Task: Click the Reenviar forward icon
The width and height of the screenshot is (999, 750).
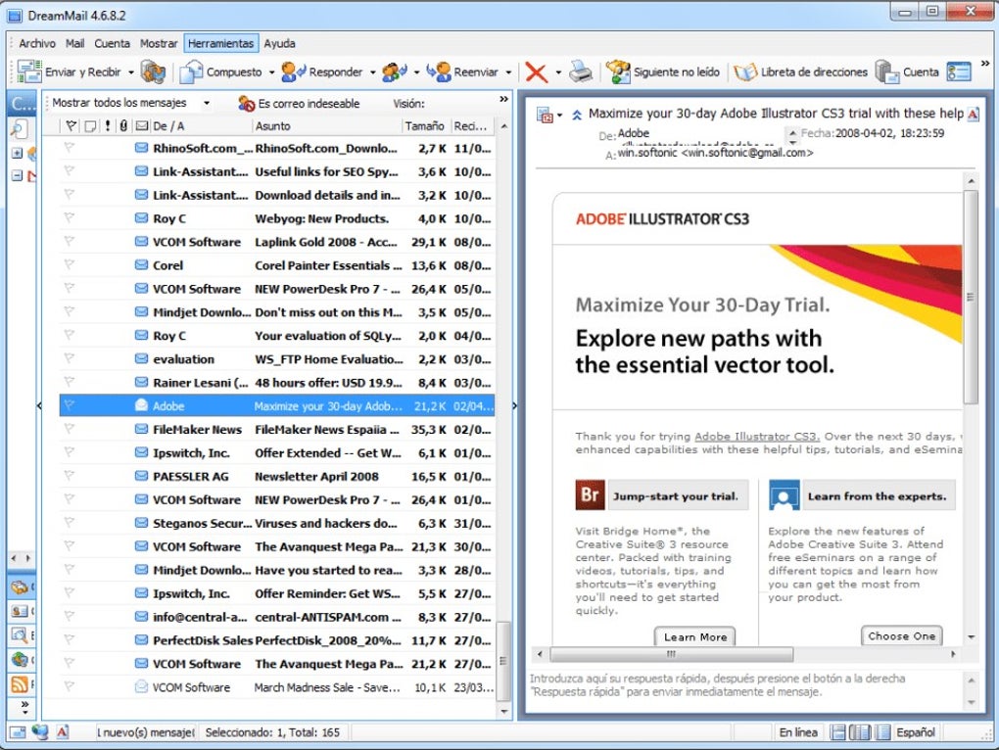Action: point(439,71)
